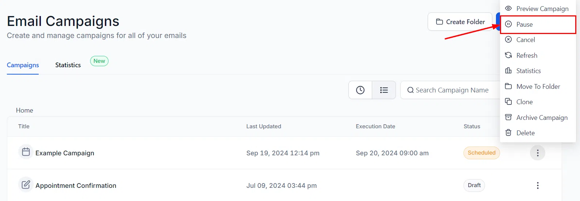Open three-dot menu for Example Campaign

(538, 153)
